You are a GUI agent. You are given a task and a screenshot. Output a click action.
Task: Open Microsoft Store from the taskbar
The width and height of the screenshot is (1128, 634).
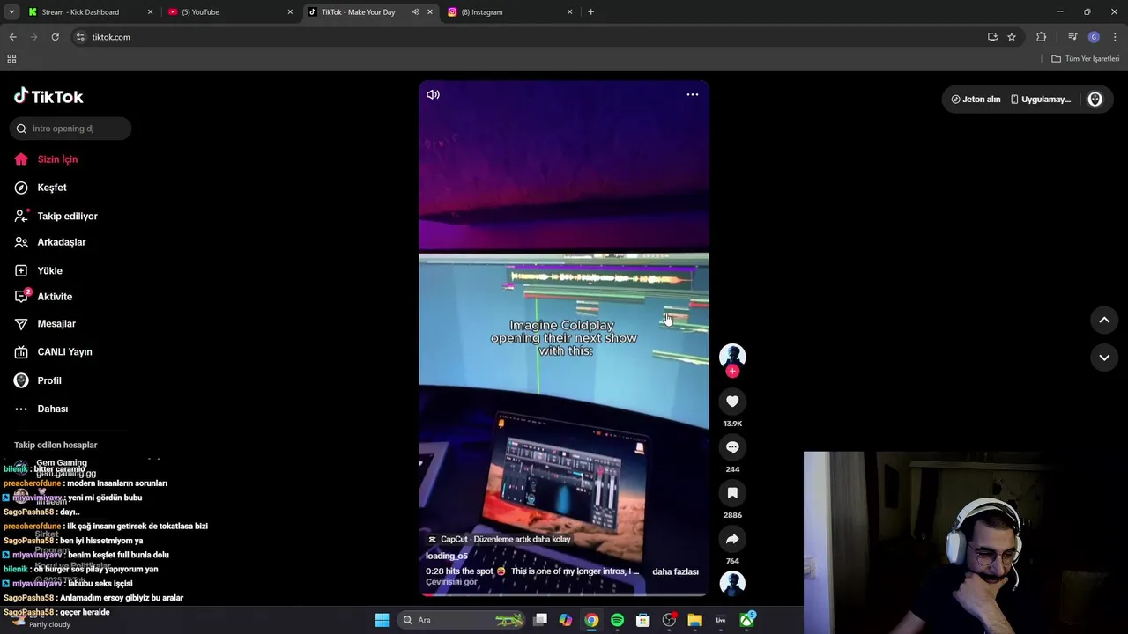coord(643,620)
